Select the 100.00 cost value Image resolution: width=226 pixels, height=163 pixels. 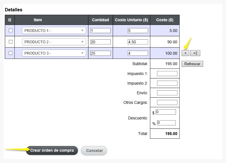171,53
